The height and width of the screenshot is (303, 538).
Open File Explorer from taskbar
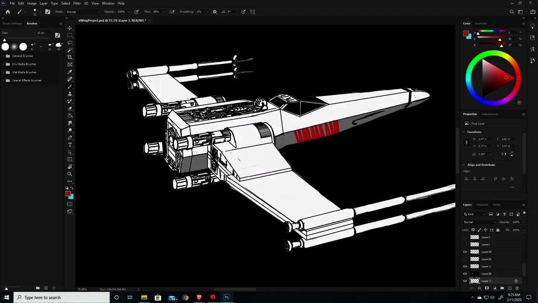[144, 298]
